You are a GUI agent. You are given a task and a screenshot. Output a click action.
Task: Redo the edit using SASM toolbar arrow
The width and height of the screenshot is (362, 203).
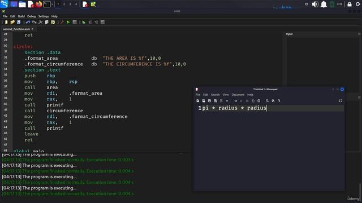click(x=34, y=22)
